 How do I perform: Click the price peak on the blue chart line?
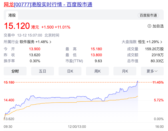click(x=138, y=81)
